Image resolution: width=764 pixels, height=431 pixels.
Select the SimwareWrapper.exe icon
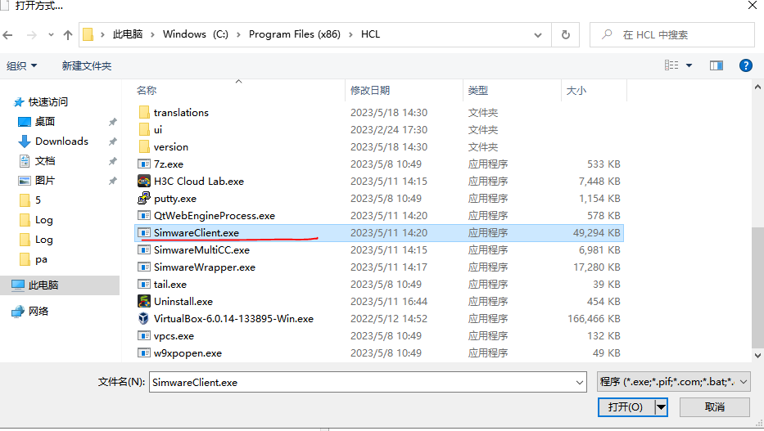click(144, 267)
